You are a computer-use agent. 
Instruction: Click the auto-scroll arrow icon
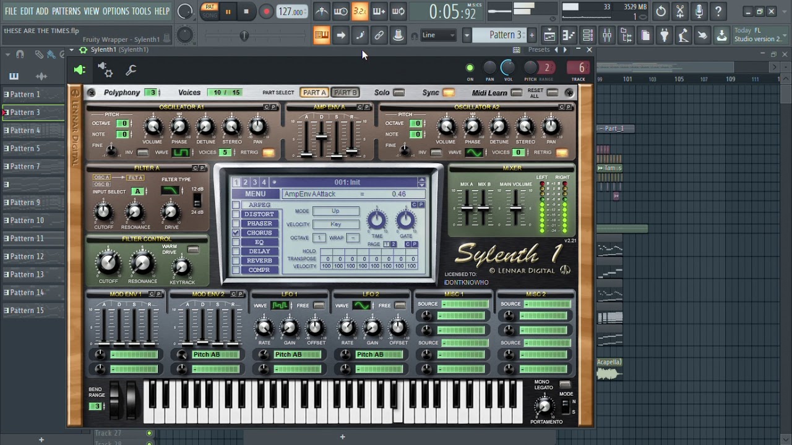[341, 35]
